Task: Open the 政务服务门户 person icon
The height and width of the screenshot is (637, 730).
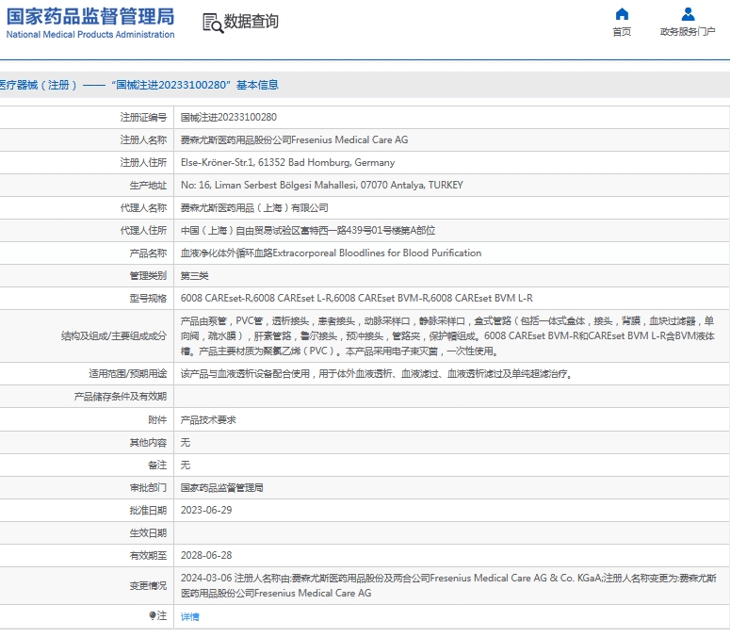Action: (688, 14)
